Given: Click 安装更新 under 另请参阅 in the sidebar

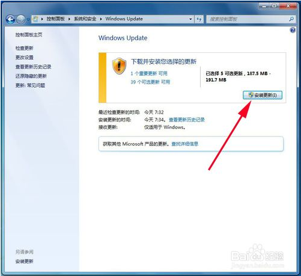Looking at the screenshot, I should (x=25, y=262).
